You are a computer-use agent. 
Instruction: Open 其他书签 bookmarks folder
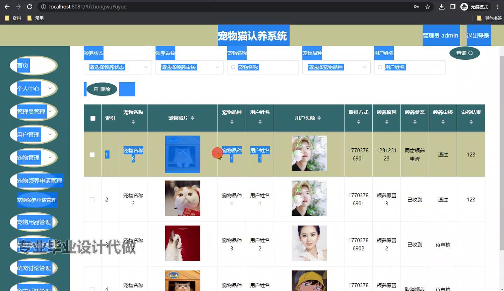point(489,18)
